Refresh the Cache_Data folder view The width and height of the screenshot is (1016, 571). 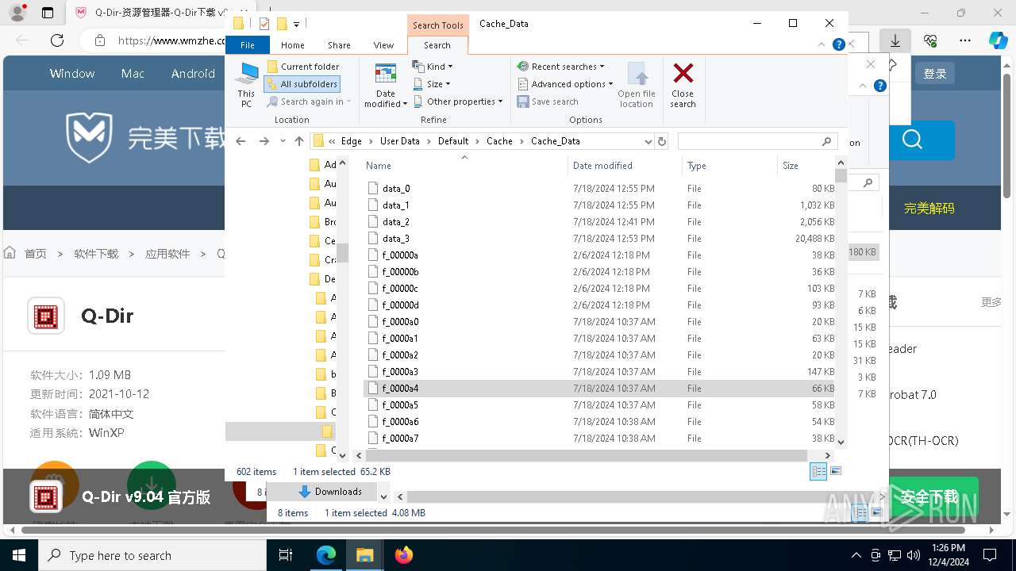(x=662, y=141)
